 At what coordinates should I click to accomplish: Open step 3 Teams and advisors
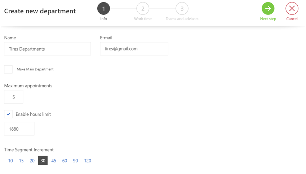(182, 9)
